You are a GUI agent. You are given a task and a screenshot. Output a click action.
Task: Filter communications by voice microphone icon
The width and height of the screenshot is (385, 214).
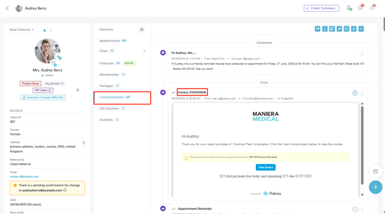tap(353, 29)
